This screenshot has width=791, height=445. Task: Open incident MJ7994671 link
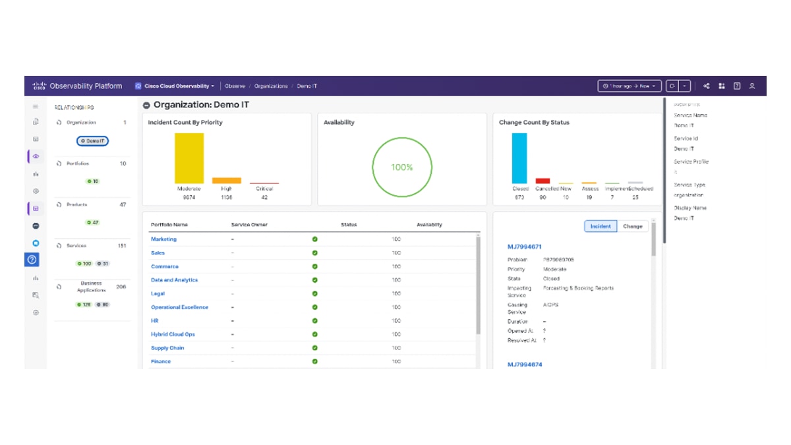(x=525, y=247)
